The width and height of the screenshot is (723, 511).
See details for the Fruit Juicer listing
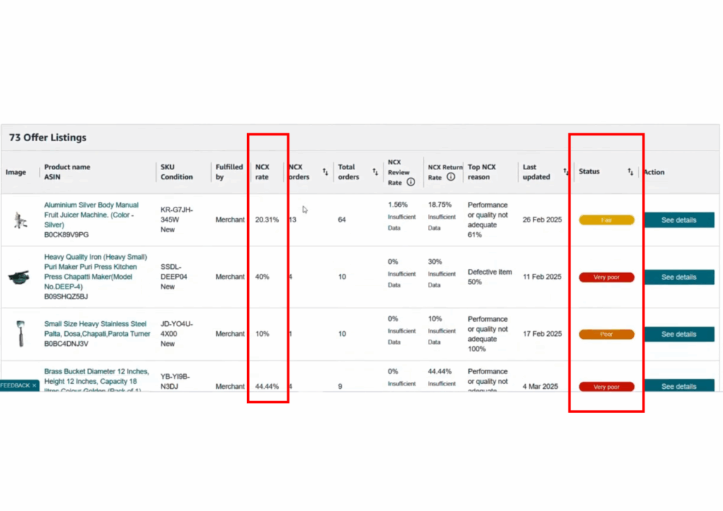(x=679, y=220)
